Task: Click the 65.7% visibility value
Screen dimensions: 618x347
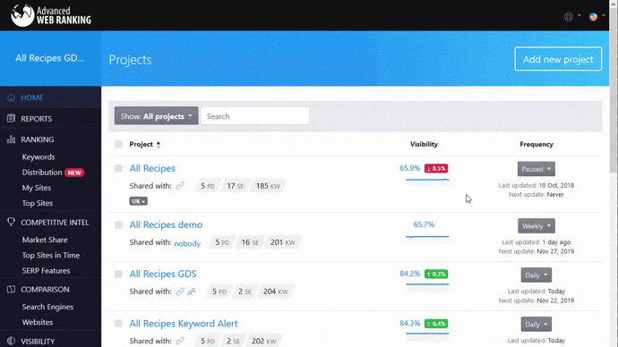Action: point(424,224)
